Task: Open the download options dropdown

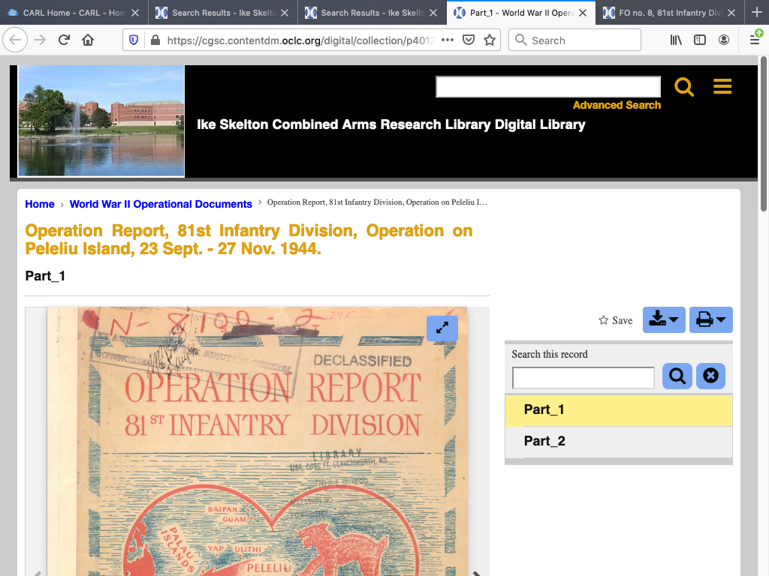Action: pyautogui.click(x=663, y=320)
